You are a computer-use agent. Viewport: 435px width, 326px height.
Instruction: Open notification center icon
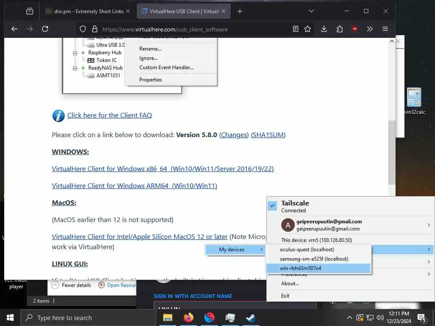(421, 318)
